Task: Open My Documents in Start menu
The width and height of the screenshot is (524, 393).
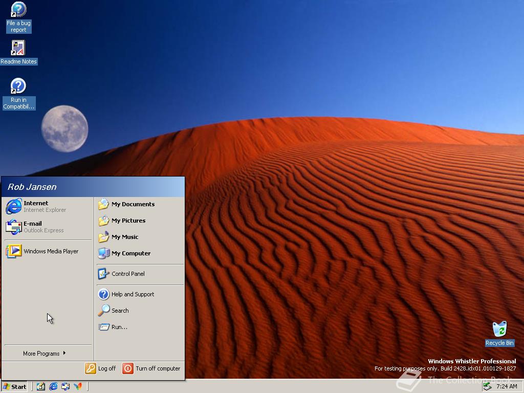Action: [x=140, y=204]
